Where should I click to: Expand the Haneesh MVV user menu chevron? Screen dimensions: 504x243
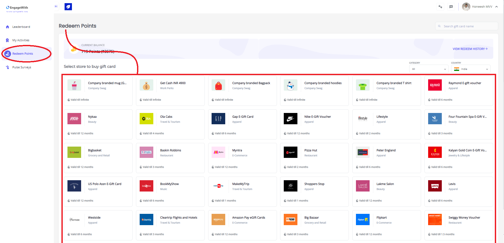(496, 7)
